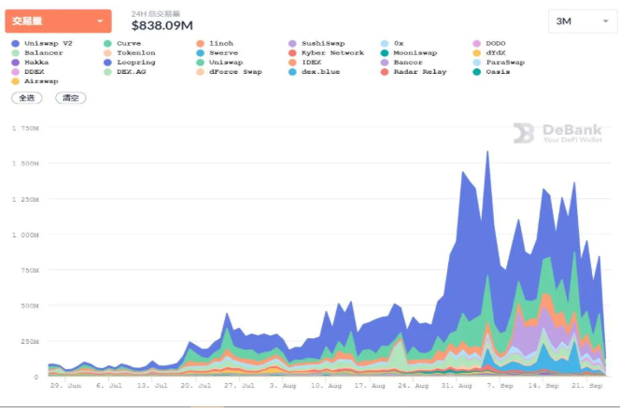This screenshot has width=620, height=413.
Task: Click the peak near 7. Sep on chart
Action: [x=487, y=152]
